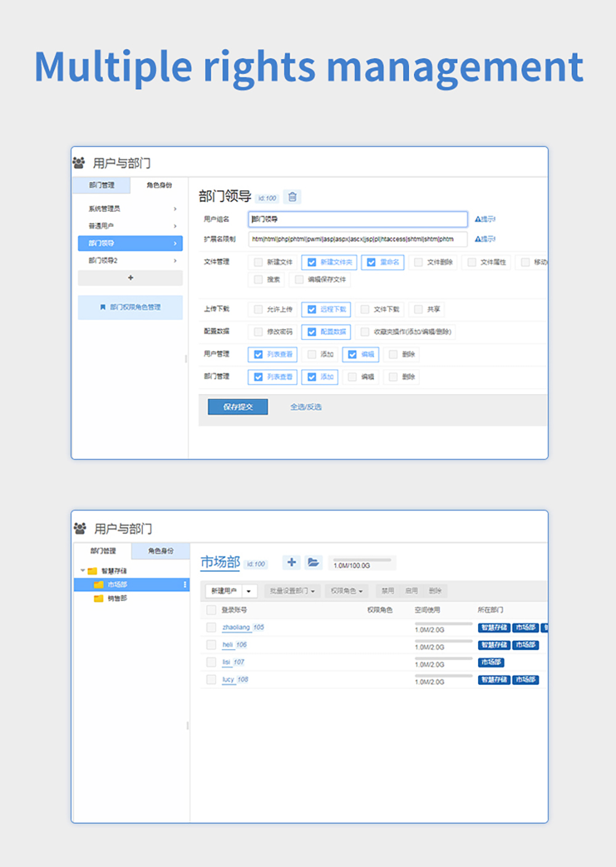
Task: Click the plus button below 部门领导2
Action: click(x=130, y=278)
